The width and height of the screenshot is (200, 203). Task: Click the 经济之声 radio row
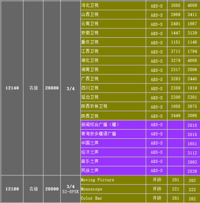pyautogui.click(x=140, y=152)
